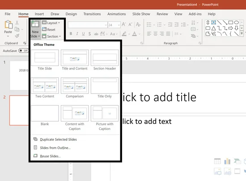Screen dimensions: 246x181
Task: Click Justify alignment icon
Action: tap(168, 33)
